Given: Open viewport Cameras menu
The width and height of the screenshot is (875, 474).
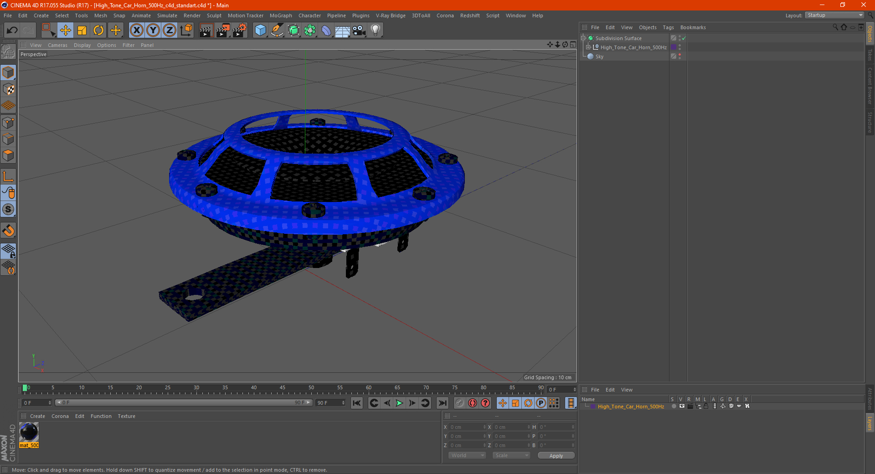Looking at the screenshot, I should coord(57,45).
